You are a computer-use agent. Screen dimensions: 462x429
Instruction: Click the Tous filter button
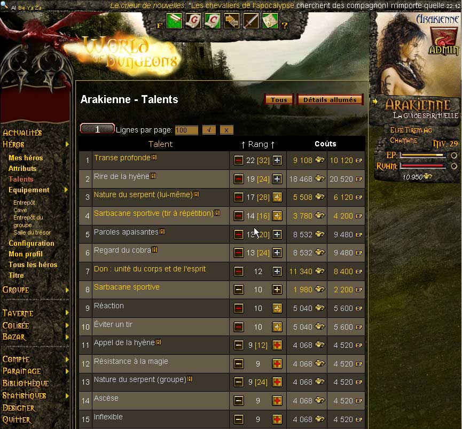point(279,100)
